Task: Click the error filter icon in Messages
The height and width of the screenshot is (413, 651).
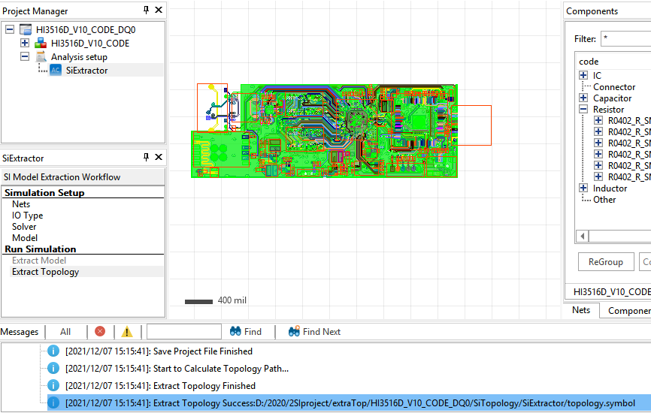Action: pos(100,331)
